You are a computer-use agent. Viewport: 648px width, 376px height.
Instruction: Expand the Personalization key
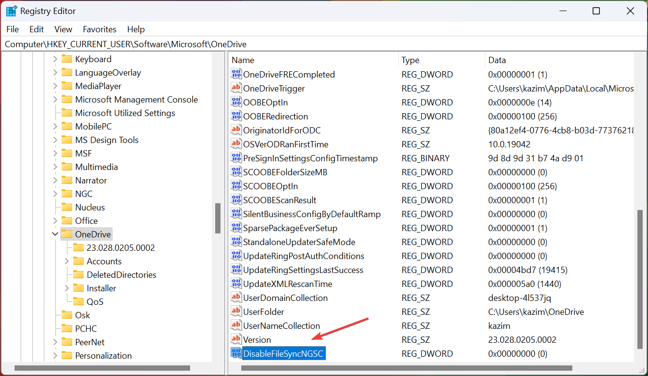[x=55, y=356]
